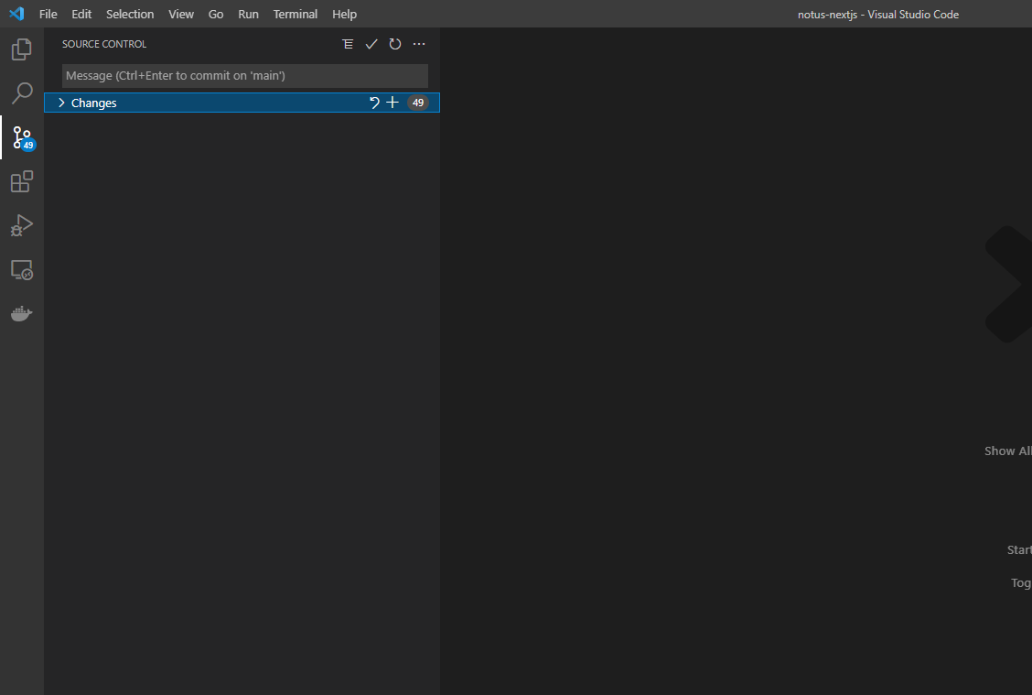Viewport: 1032px width, 695px height.
Task: Click the SOURCE CONTROL panel title
Action: click(104, 44)
